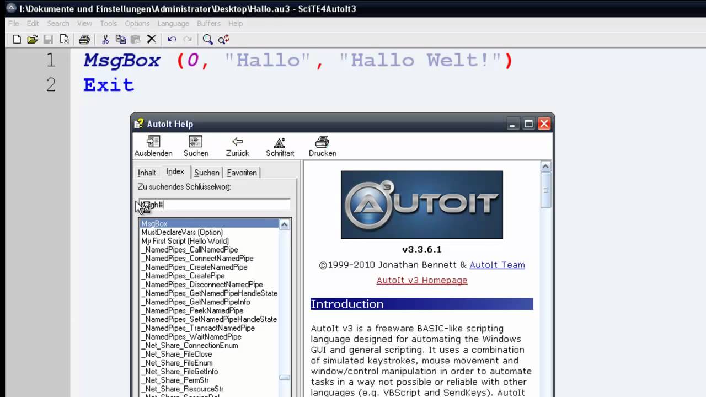Switch to the Index tab
Image resolution: width=706 pixels, height=397 pixels.
pyautogui.click(x=175, y=171)
